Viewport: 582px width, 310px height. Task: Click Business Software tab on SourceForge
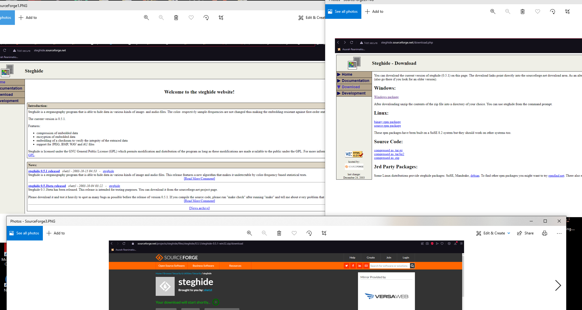[203, 266]
